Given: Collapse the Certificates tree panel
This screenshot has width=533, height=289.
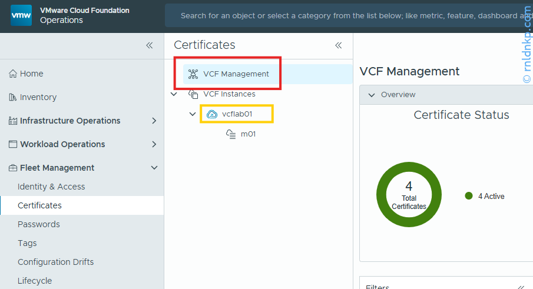Looking at the screenshot, I should tap(339, 45).
